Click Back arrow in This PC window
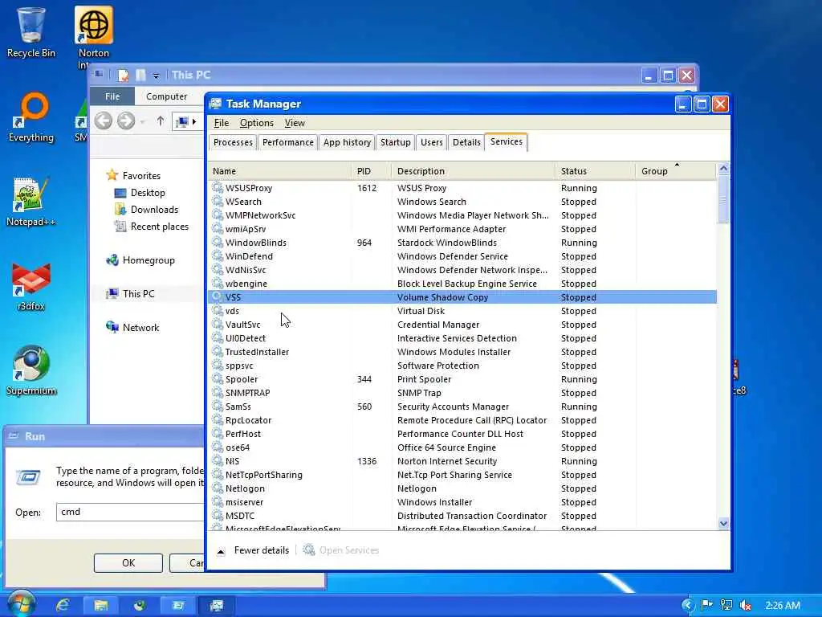Screen dimensions: 822x617 point(104,121)
